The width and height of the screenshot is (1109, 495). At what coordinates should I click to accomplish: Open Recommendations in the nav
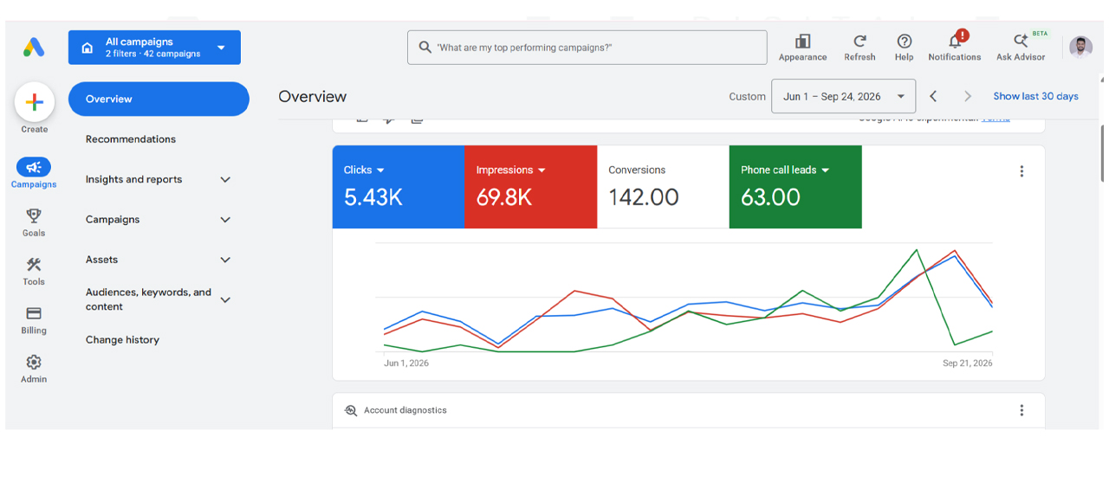click(x=131, y=139)
